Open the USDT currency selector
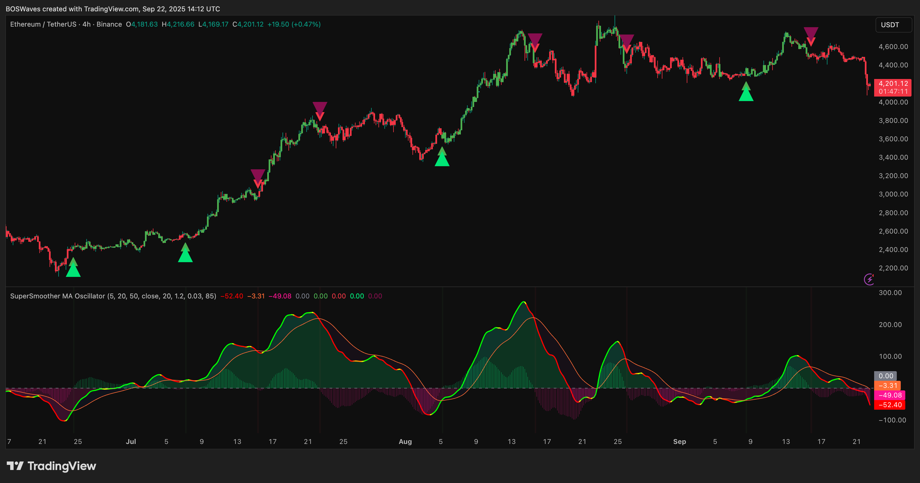This screenshot has width=920, height=483. [x=894, y=25]
